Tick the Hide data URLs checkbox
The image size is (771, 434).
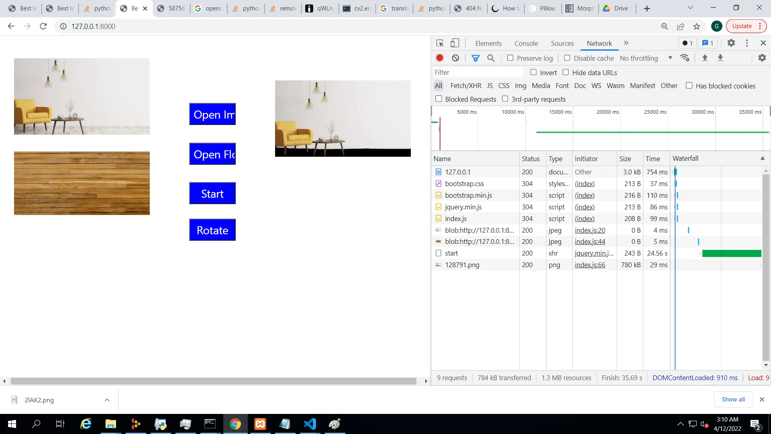click(x=566, y=72)
